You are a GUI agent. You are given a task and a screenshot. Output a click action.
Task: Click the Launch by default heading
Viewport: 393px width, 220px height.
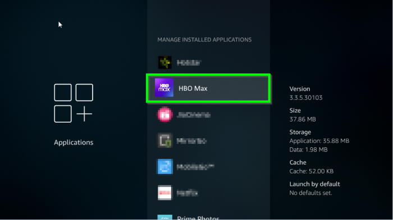[x=314, y=184]
